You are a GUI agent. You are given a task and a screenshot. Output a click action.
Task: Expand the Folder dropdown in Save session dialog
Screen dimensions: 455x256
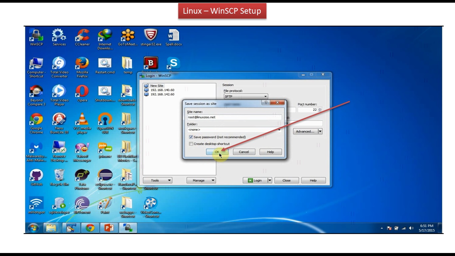pos(279,130)
